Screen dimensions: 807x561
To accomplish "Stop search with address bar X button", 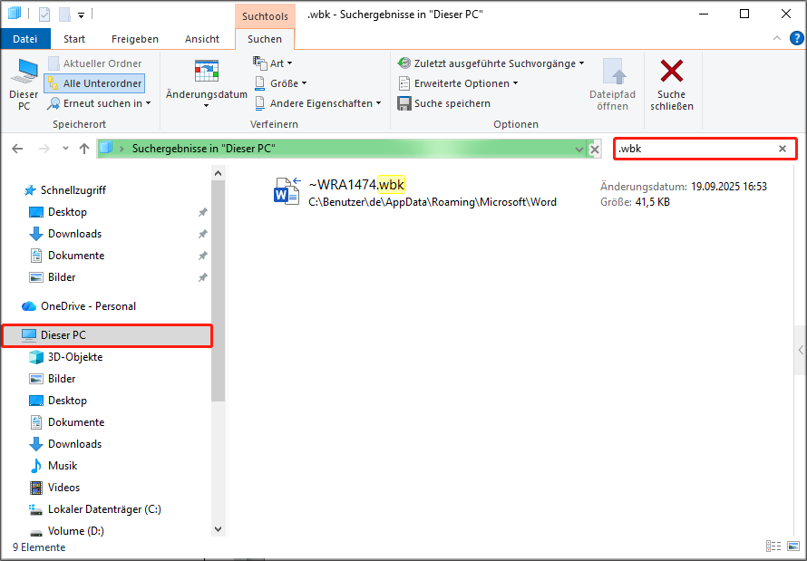I will (595, 150).
